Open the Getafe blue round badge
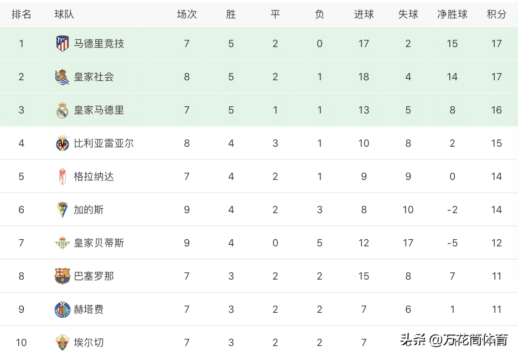The image size is (518, 356). pos(62,309)
